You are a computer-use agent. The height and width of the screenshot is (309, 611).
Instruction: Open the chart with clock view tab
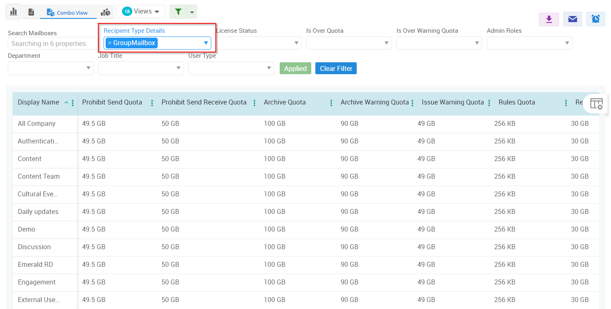[x=106, y=12]
